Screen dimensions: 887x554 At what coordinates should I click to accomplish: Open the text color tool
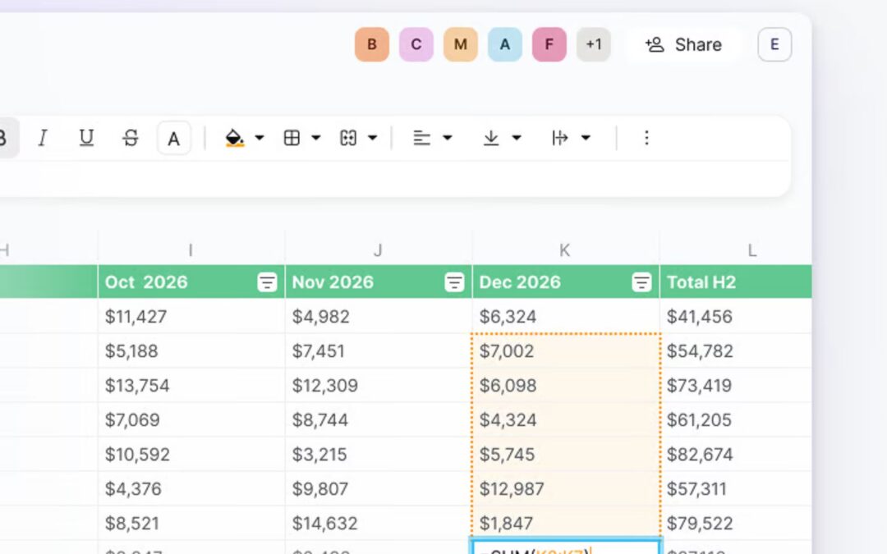(x=173, y=138)
